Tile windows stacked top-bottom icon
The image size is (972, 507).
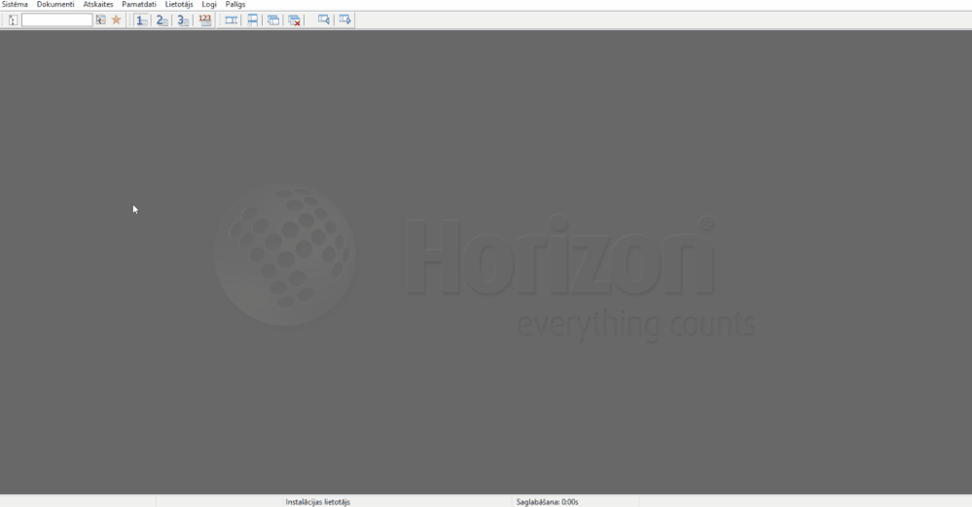[x=252, y=20]
